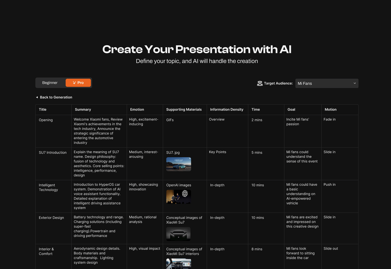Image resolution: width=391 pixels, height=269 pixels.
Task: Click the SU7. jpg label
Action: point(173,152)
